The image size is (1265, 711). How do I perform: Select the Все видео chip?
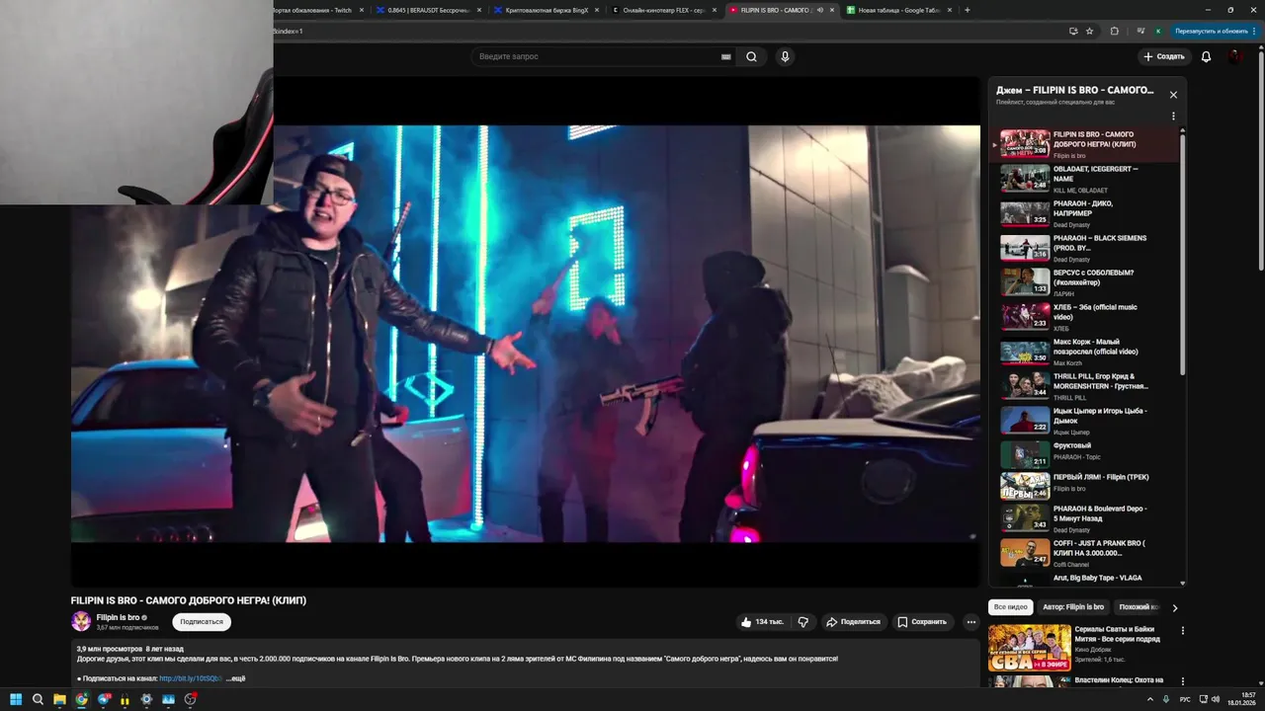click(1010, 607)
